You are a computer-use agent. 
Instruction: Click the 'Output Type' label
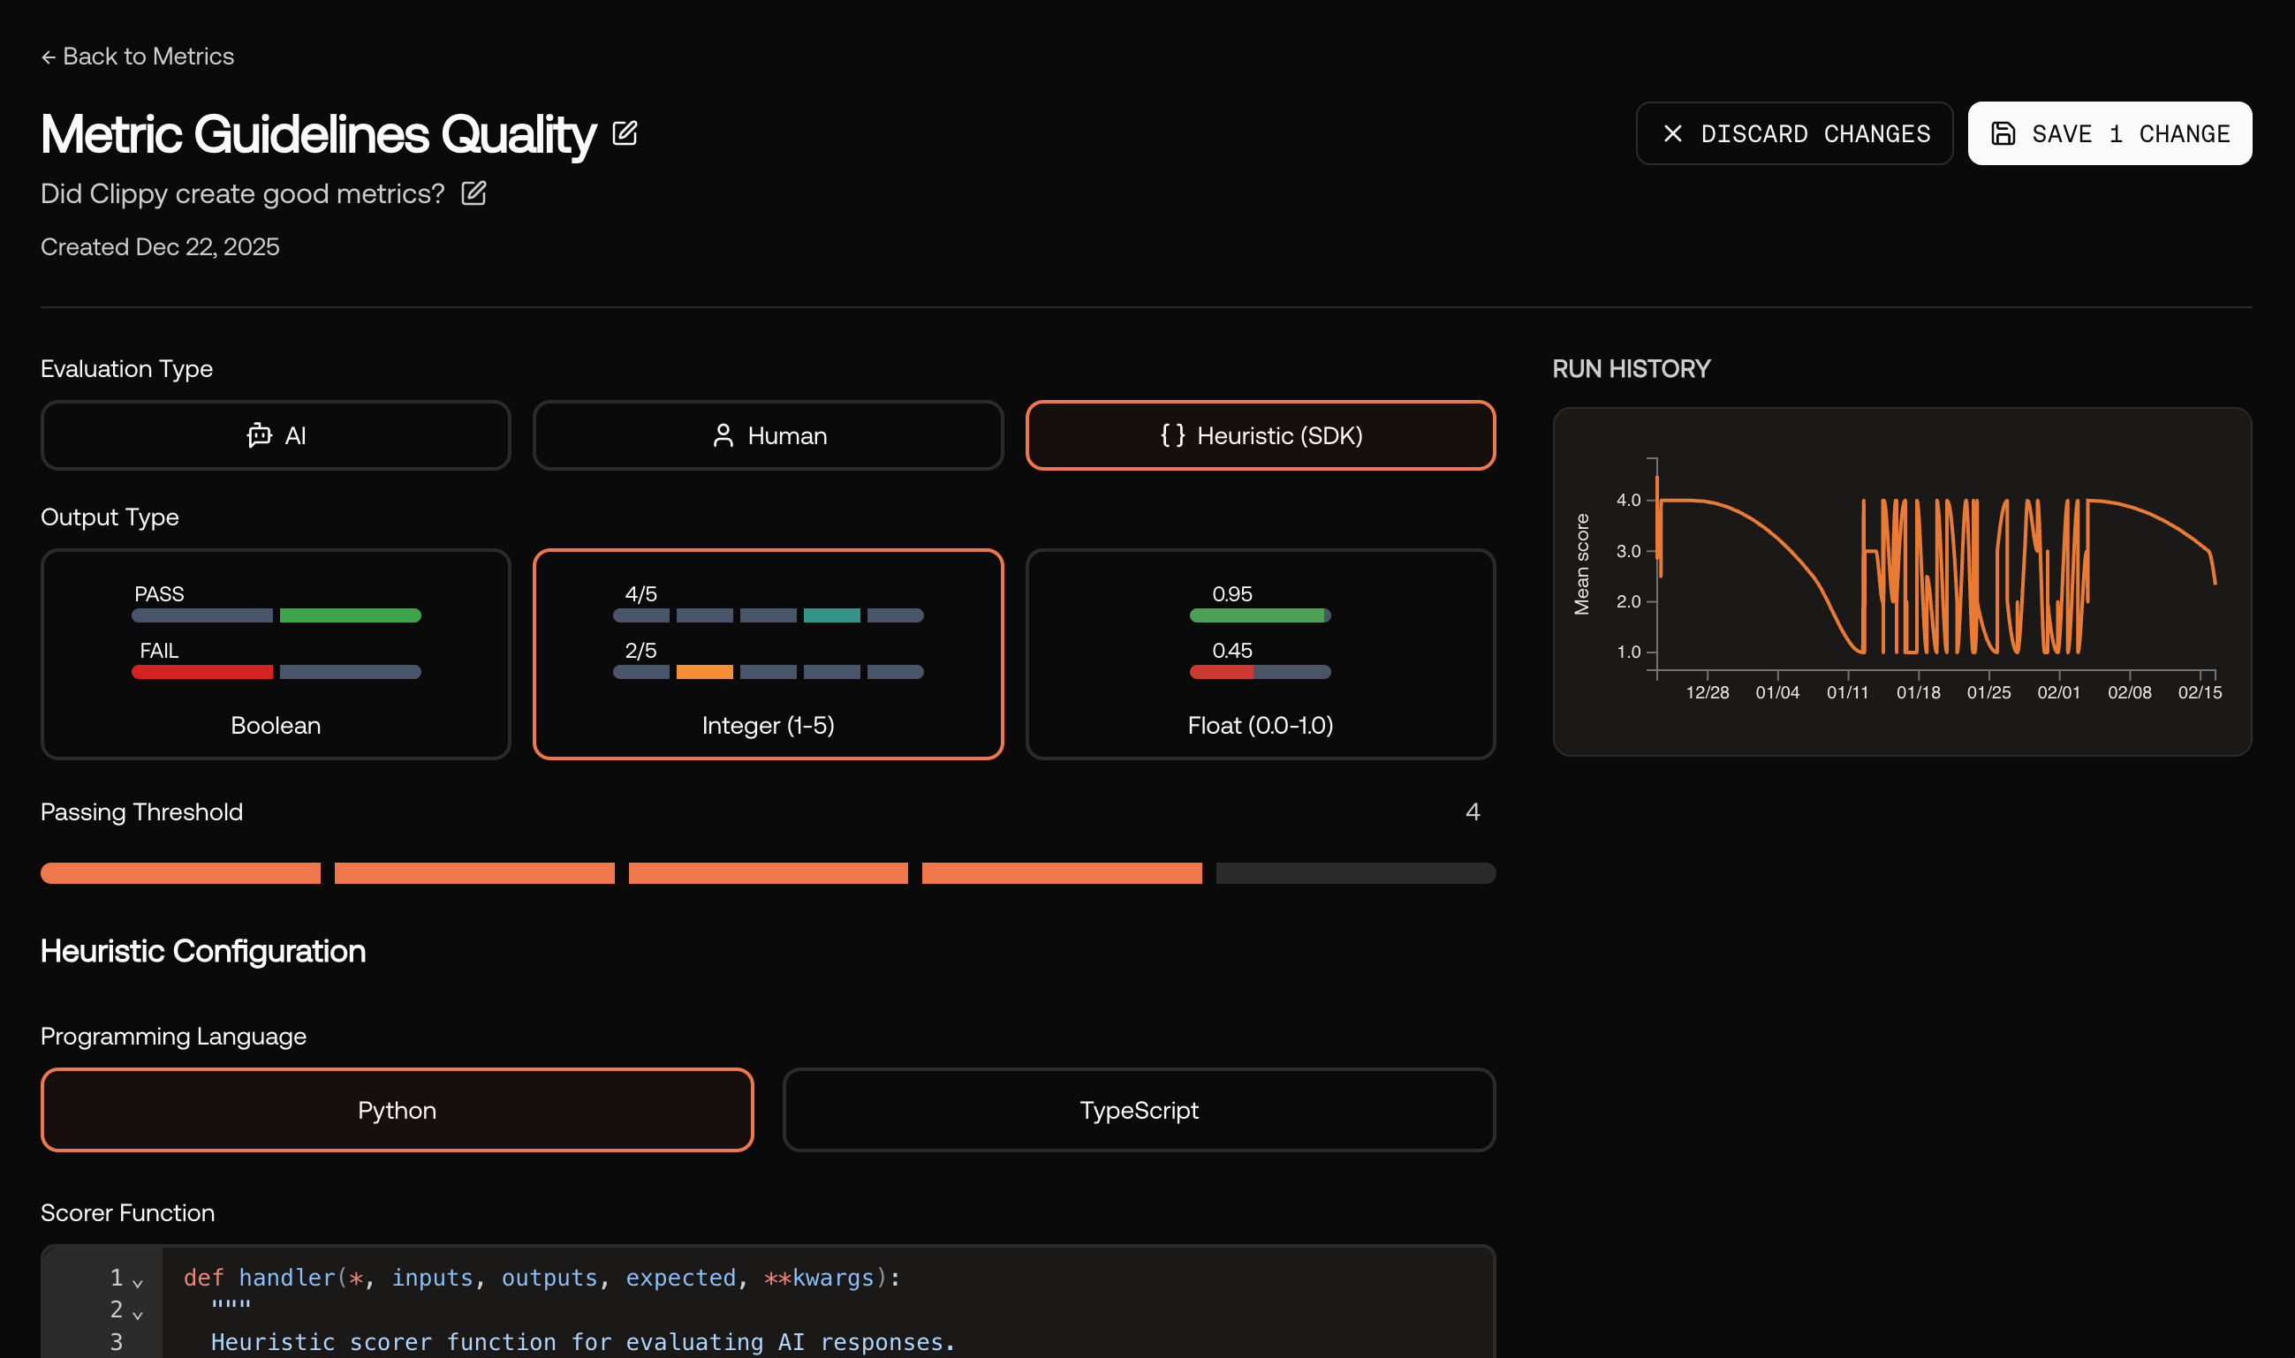tap(110, 517)
